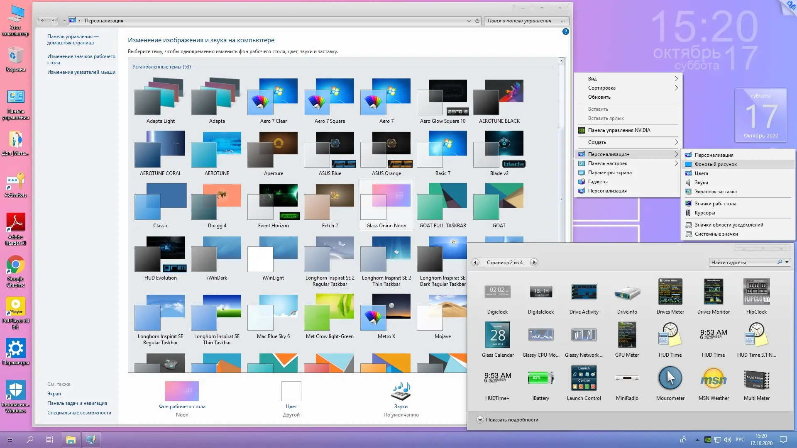
Task: Open the Glass Calendar gadget
Action: point(497,335)
